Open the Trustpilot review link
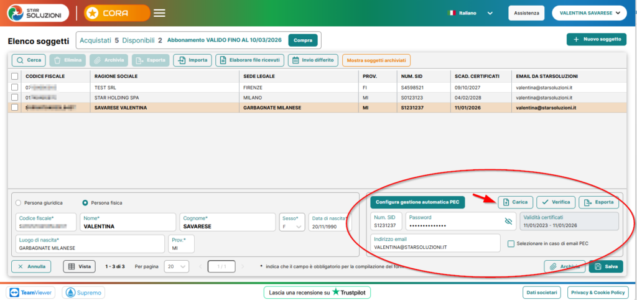The height and width of the screenshot is (300, 637). pyautogui.click(x=317, y=293)
